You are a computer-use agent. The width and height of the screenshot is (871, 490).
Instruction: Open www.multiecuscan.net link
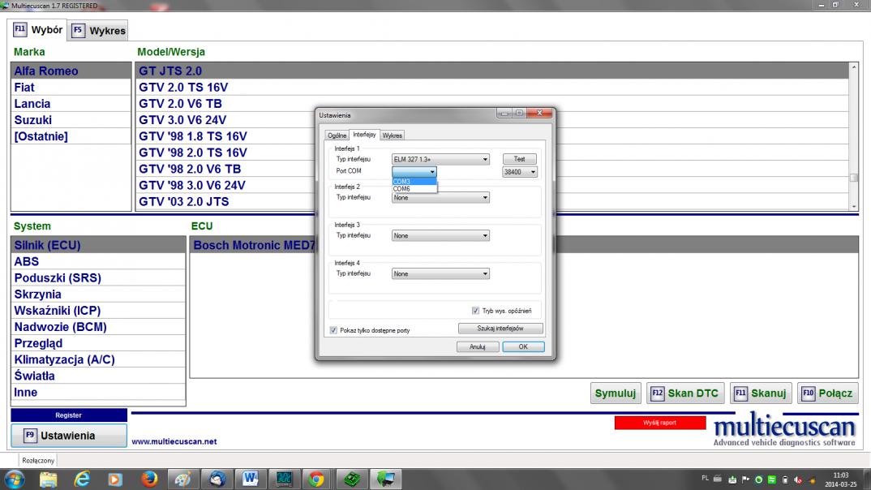[174, 441]
